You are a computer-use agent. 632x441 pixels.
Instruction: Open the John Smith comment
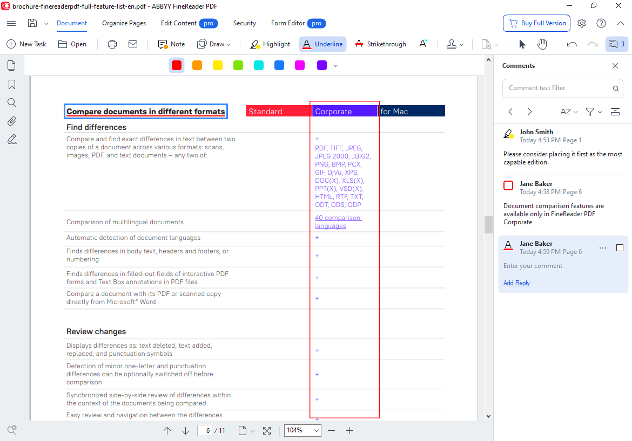point(563,147)
